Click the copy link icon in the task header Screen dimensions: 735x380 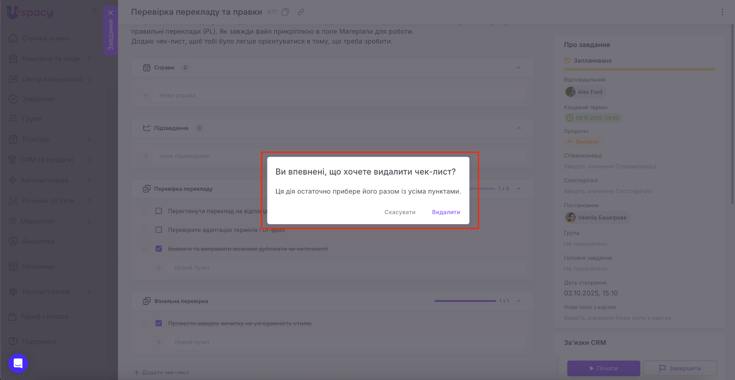point(301,12)
